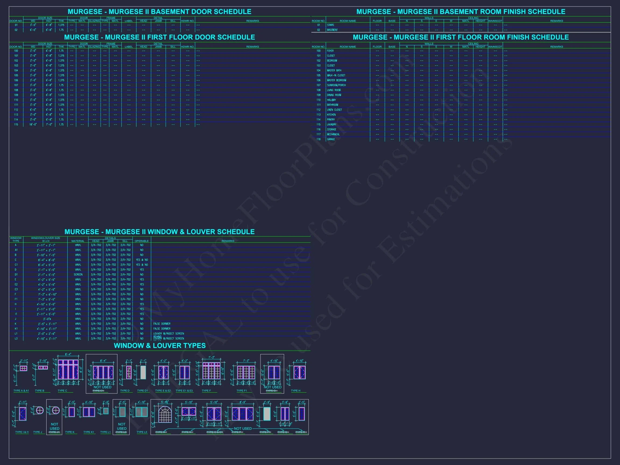Select the TYPE B window symbol

click(43, 368)
